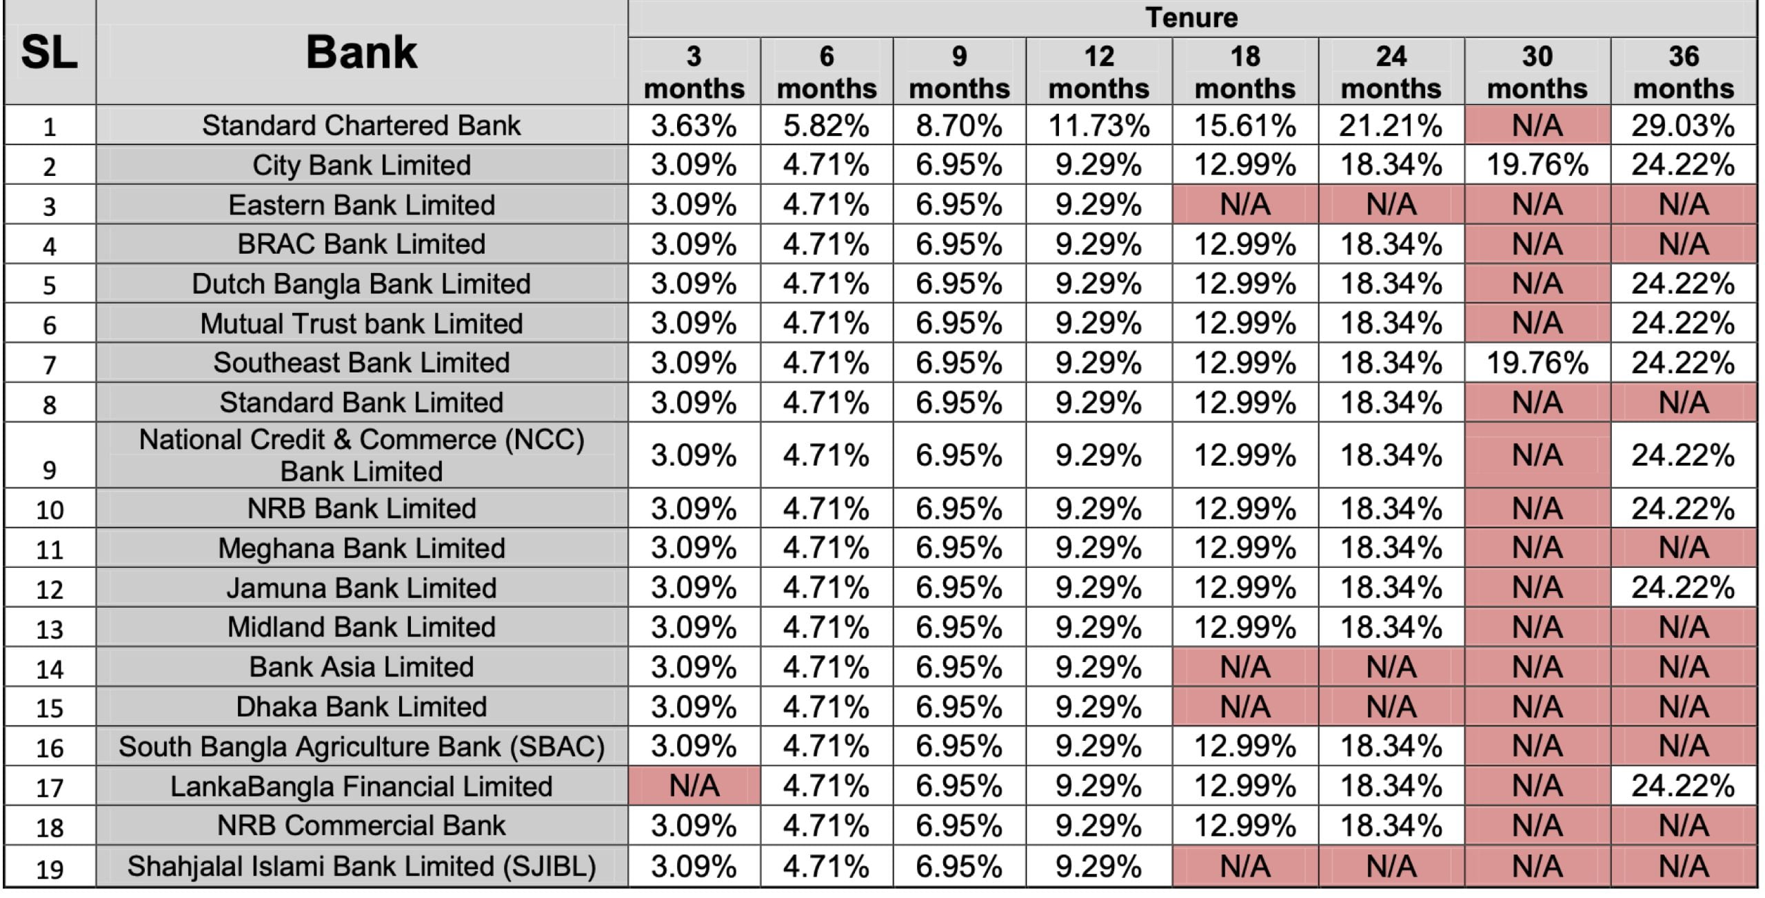Screen dimensions: 1765x898
Task: Click the National Credit & Commerce bank cell
Action: click(361, 455)
